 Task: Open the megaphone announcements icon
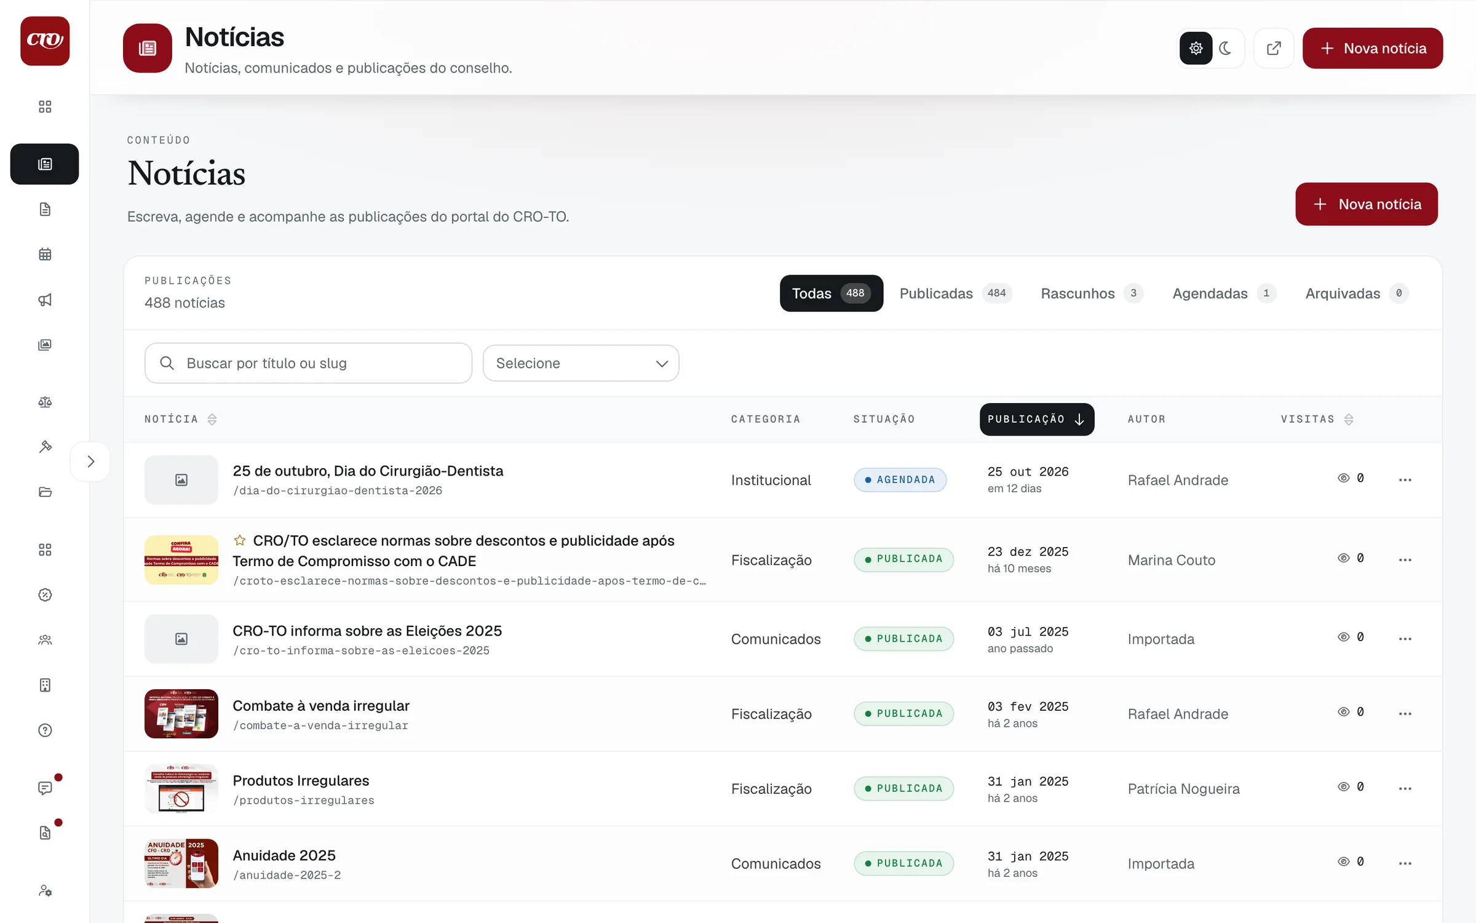(45, 300)
